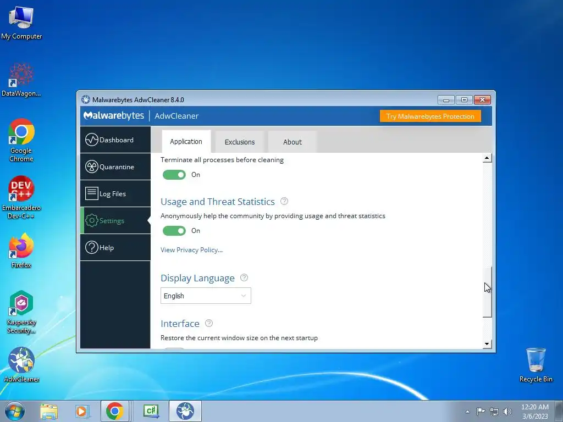
Task: Select the Settings gear in sidebar
Action: [x=92, y=220]
